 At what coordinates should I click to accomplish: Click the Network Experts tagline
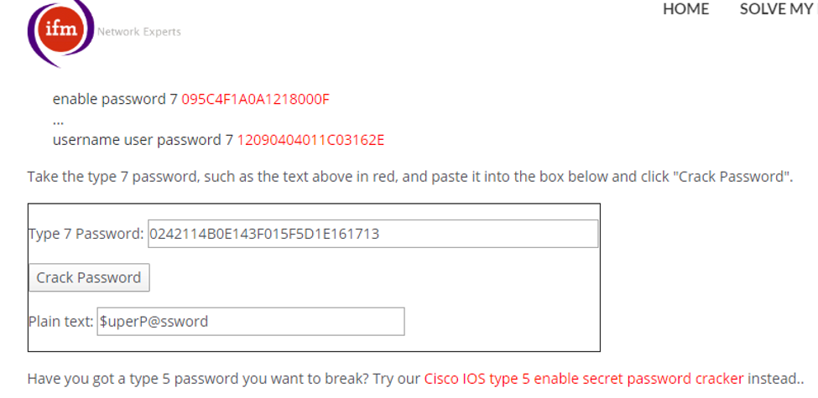pyautogui.click(x=138, y=32)
